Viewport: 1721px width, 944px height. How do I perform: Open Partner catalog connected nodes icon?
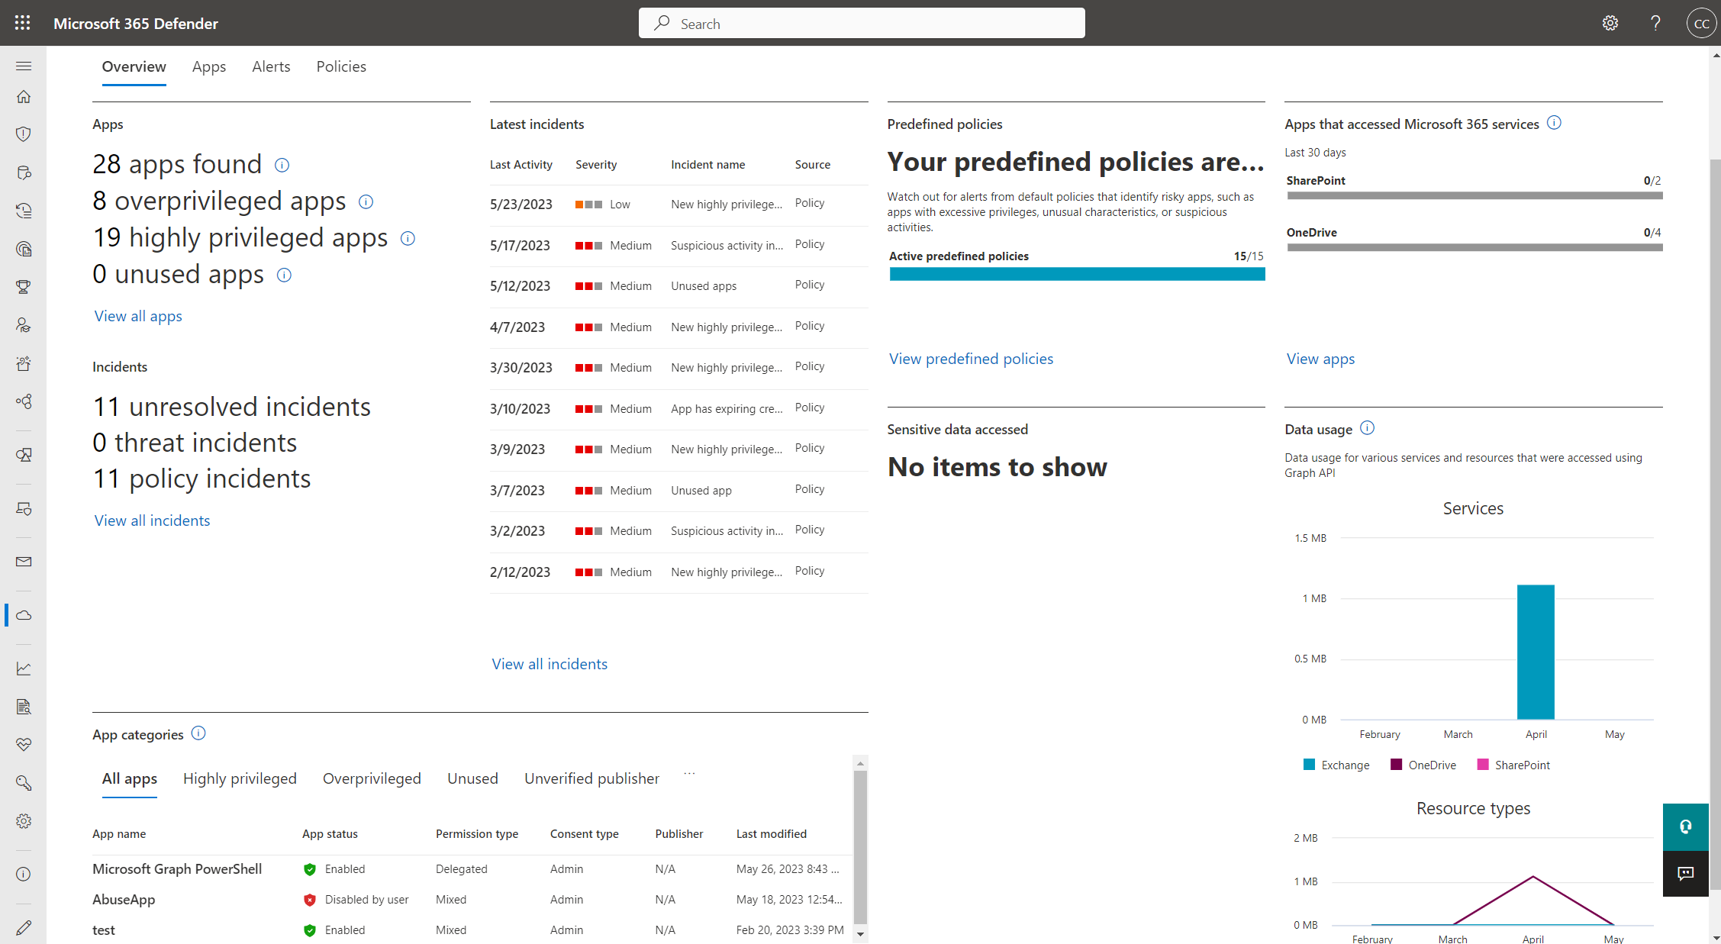(24, 401)
